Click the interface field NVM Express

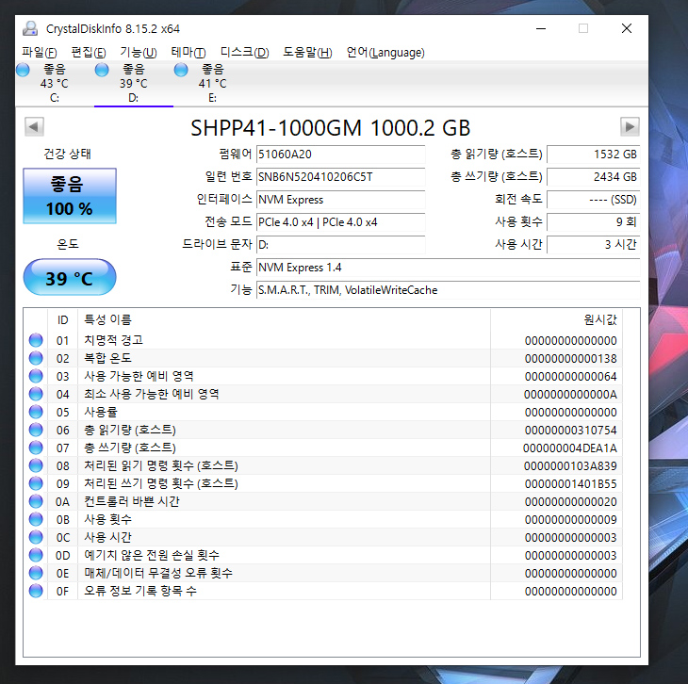(x=340, y=200)
